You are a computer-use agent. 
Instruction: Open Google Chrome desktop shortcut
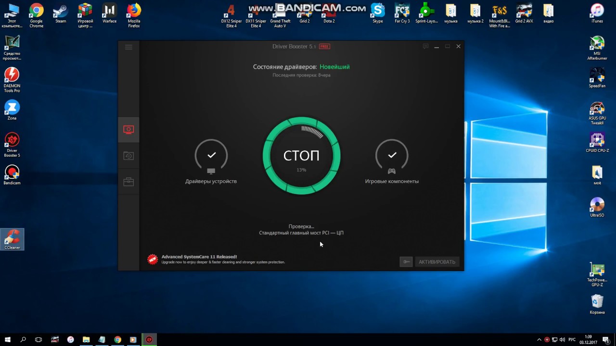click(37, 15)
